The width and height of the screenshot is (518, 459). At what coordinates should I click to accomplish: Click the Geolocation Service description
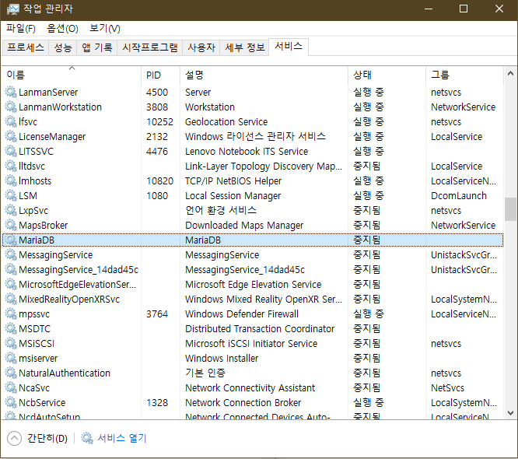[x=226, y=121]
